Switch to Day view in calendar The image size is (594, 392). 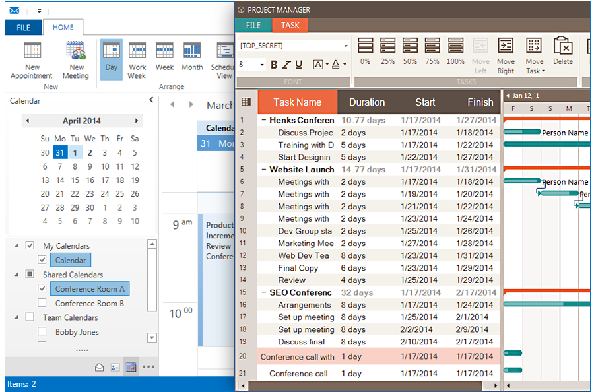click(x=111, y=59)
